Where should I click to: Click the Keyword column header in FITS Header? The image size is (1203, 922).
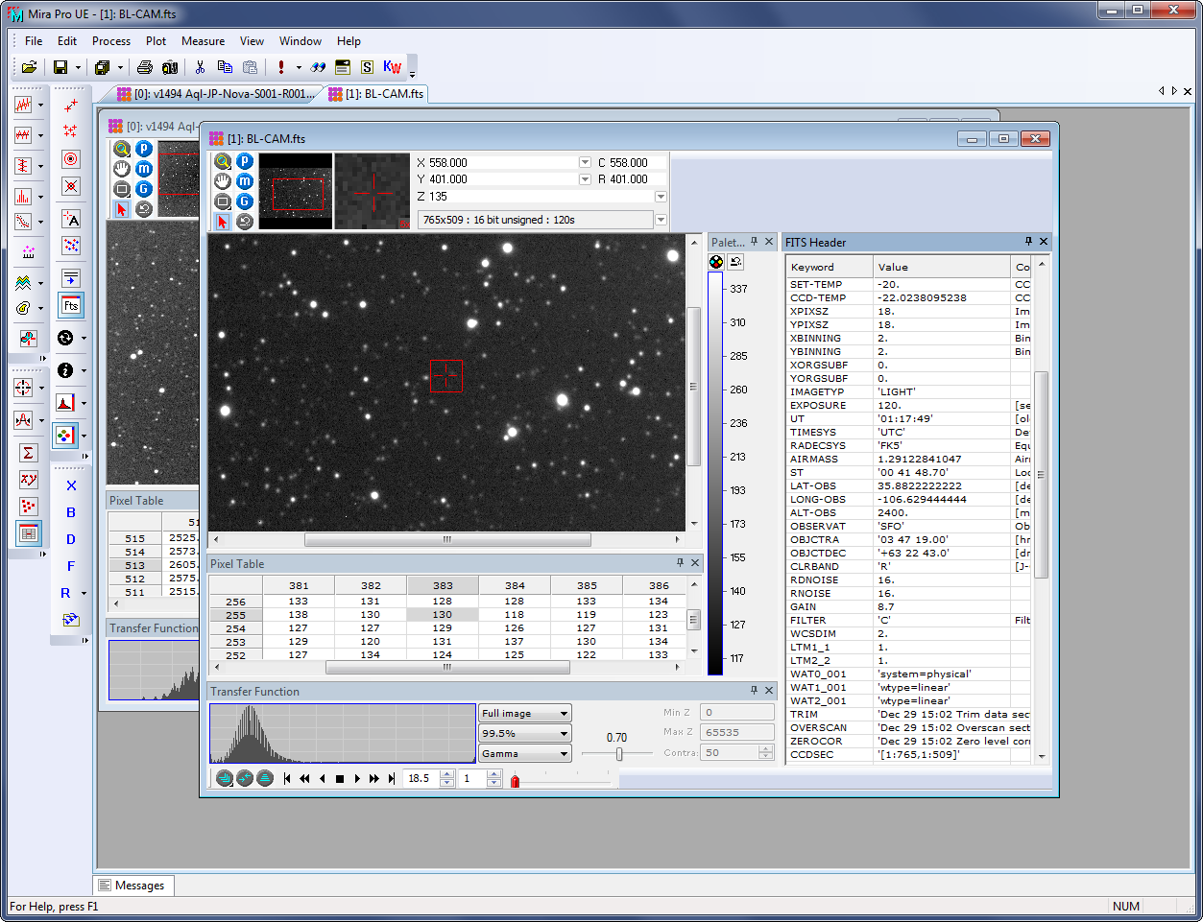(830, 267)
